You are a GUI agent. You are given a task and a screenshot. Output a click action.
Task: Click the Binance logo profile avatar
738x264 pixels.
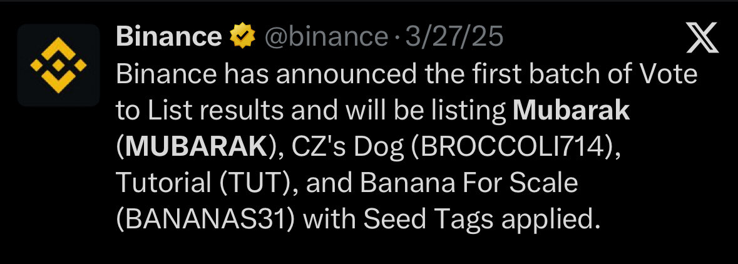coord(58,65)
